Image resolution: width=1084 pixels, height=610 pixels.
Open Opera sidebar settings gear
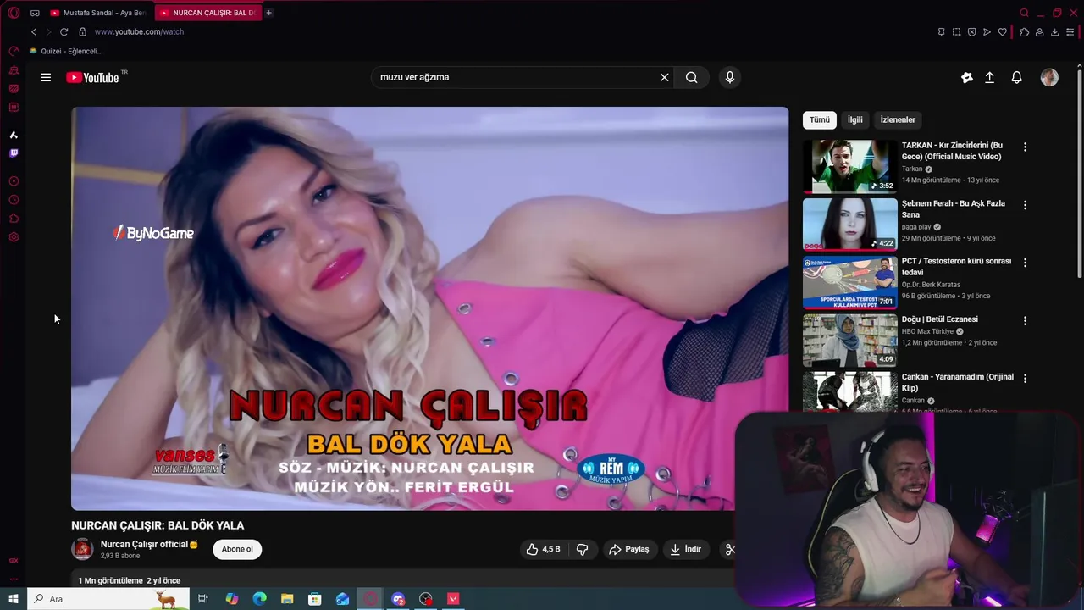pos(14,237)
